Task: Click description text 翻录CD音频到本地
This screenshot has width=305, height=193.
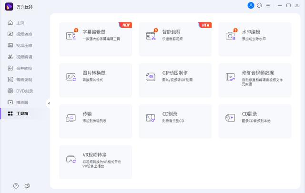Action: click(256, 121)
